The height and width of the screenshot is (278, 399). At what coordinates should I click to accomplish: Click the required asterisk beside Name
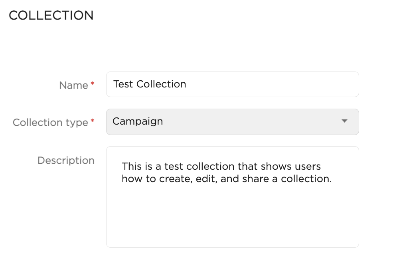[91, 83]
